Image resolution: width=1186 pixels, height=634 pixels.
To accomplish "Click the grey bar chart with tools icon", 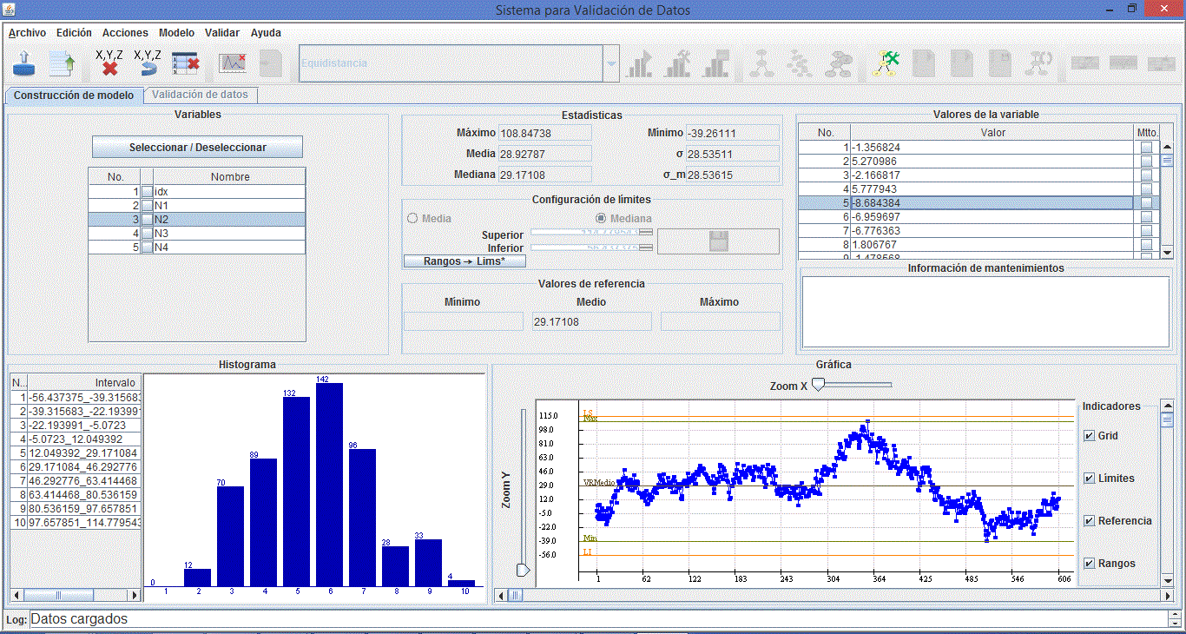I will [679, 63].
